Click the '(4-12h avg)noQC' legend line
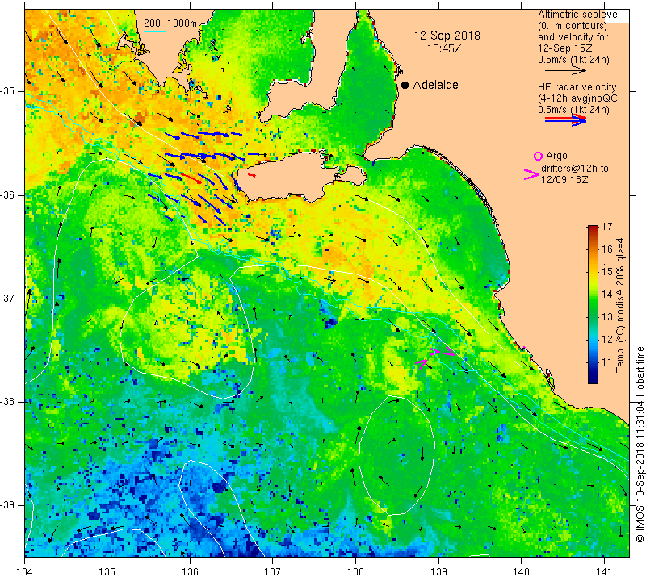The image size is (646, 581). (577, 98)
